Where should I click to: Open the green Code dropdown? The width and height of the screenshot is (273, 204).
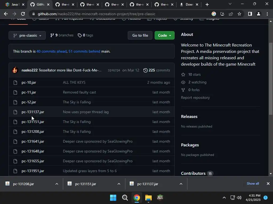pyautogui.click(x=164, y=35)
